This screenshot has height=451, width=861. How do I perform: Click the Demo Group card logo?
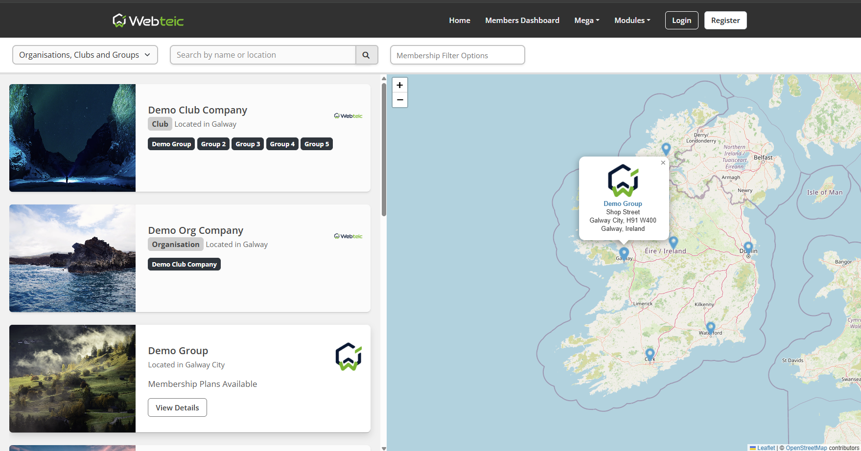point(348,357)
